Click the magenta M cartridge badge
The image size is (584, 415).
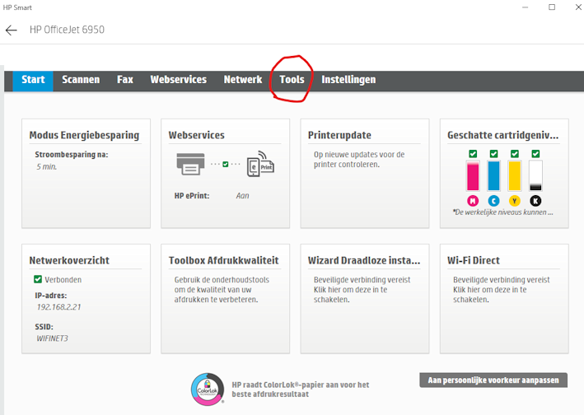pos(473,201)
